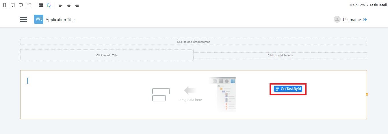Open the hamburger menu
The height and width of the screenshot is (134, 388).
click(24, 20)
